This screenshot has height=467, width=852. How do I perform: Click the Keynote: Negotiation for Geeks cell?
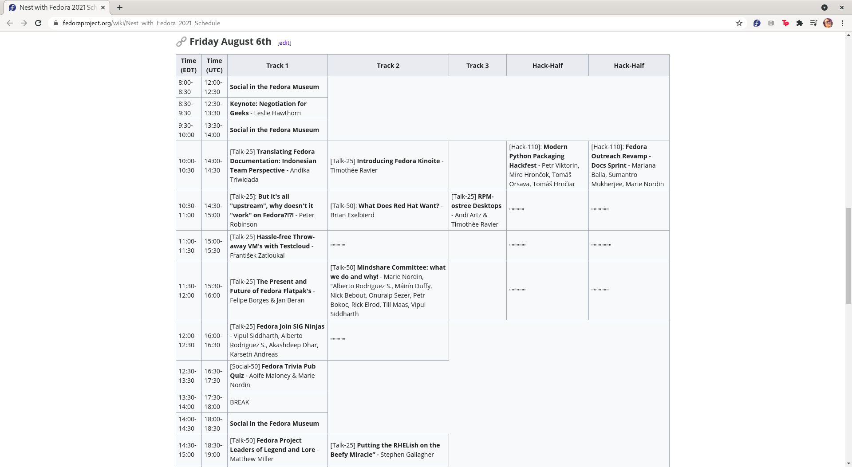[277, 109]
